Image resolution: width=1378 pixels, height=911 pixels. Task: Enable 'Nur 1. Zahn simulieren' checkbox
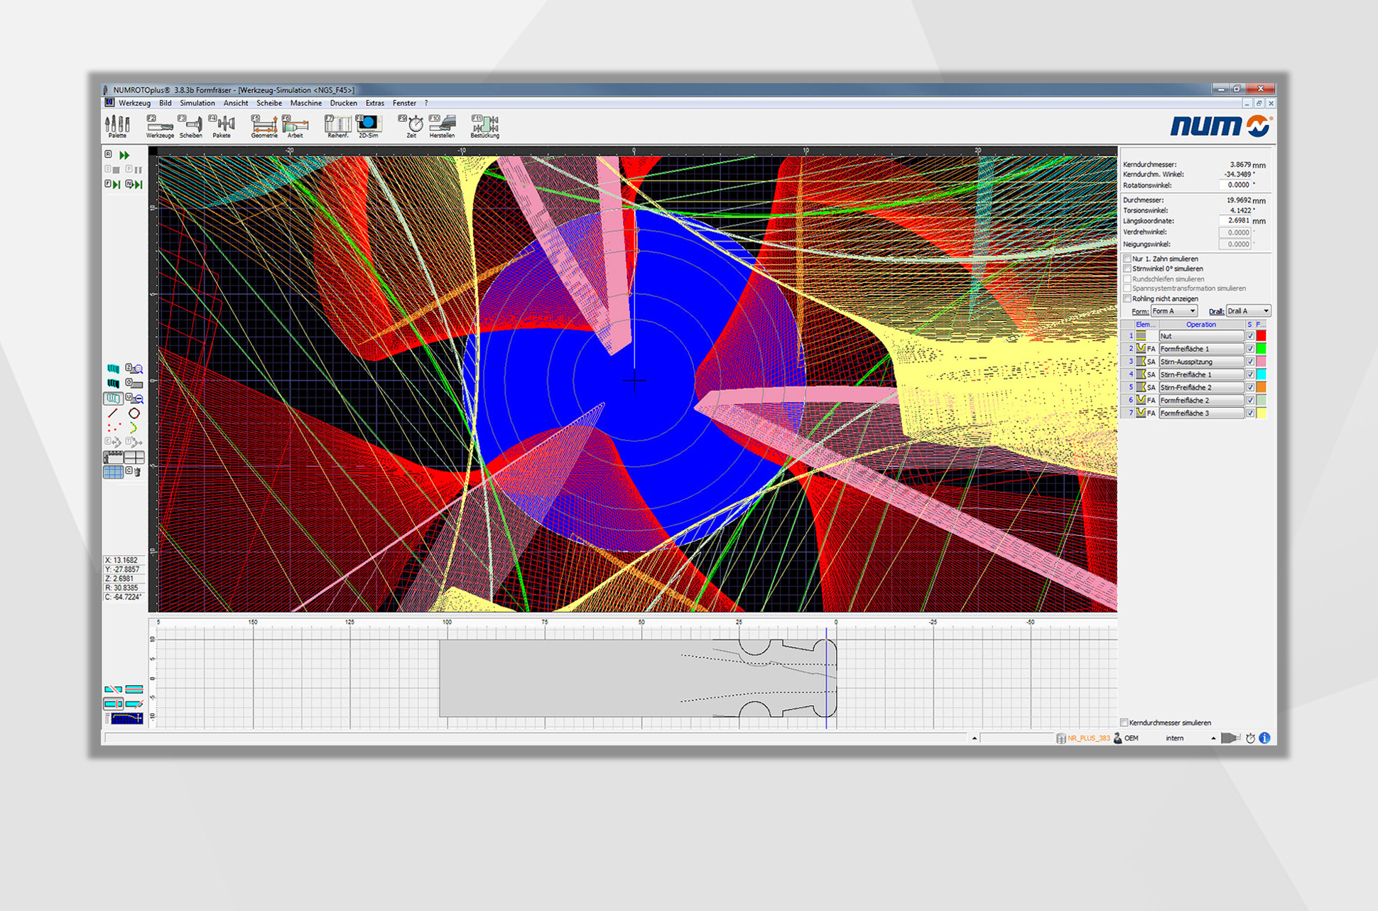coord(1127,259)
